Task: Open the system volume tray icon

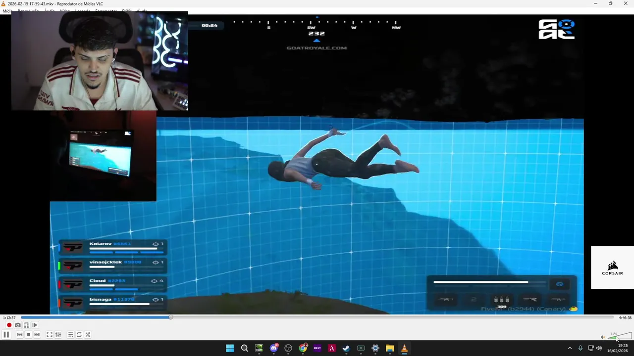Action: (x=599, y=348)
